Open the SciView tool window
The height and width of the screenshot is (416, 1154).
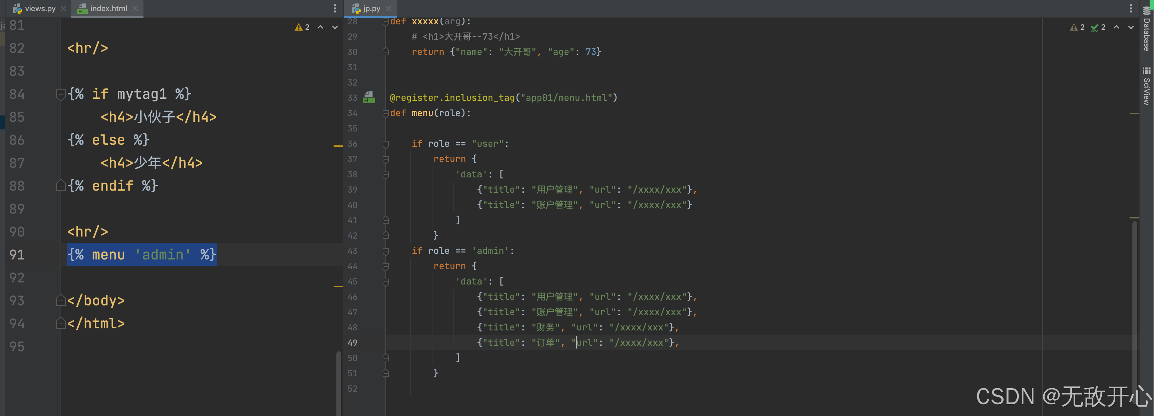point(1146,86)
